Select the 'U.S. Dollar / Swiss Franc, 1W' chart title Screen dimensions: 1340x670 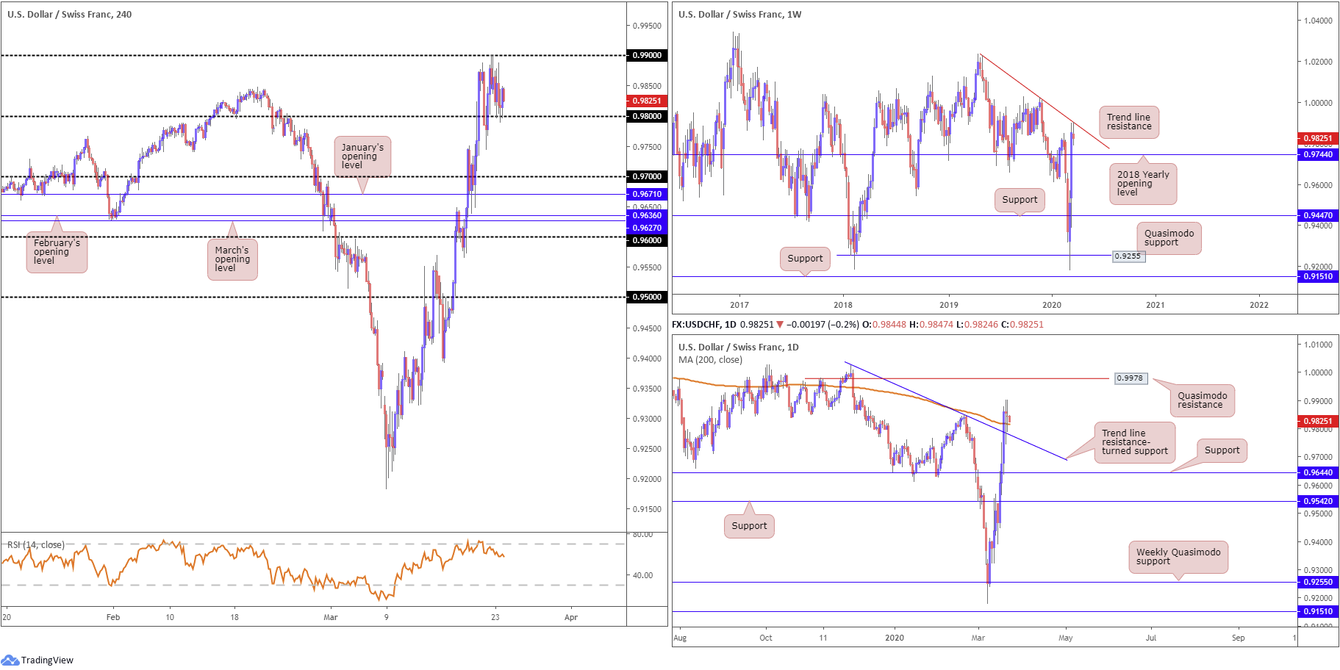[739, 14]
